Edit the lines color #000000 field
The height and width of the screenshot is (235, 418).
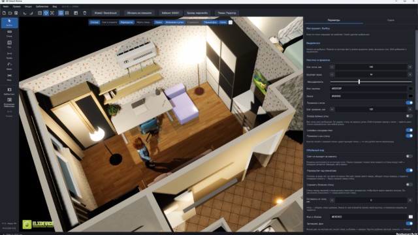tap(368, 96)
